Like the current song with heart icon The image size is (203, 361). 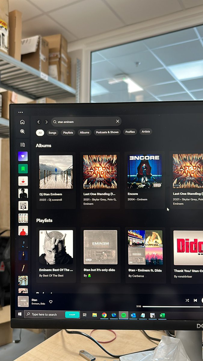pyautogui.click(x=51, y=302)
